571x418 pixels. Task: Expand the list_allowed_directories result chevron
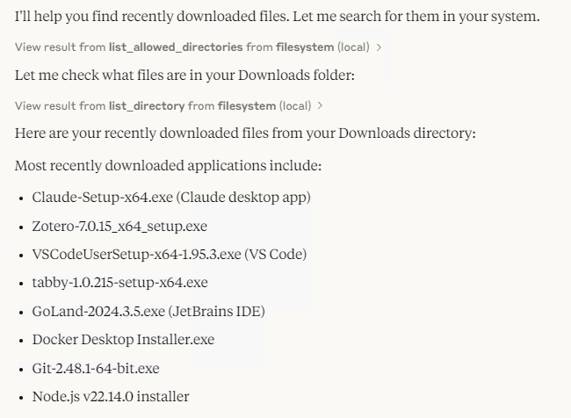[x=379, y=47]
